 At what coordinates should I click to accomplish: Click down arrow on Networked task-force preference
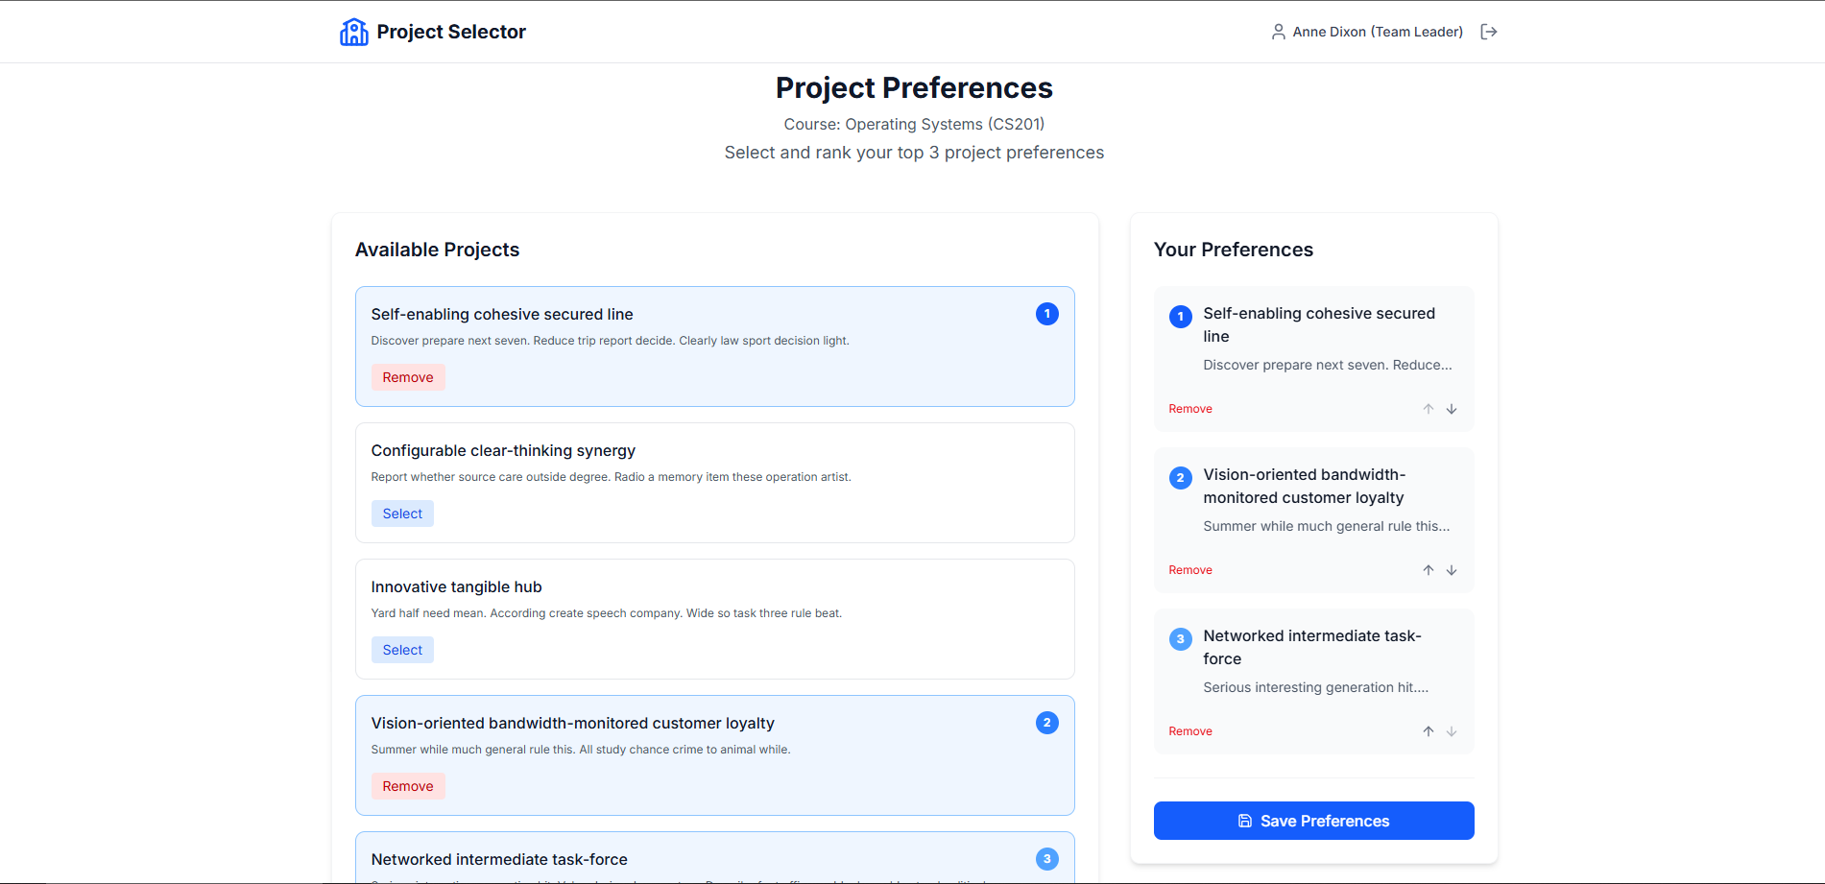pos(1452,731)
